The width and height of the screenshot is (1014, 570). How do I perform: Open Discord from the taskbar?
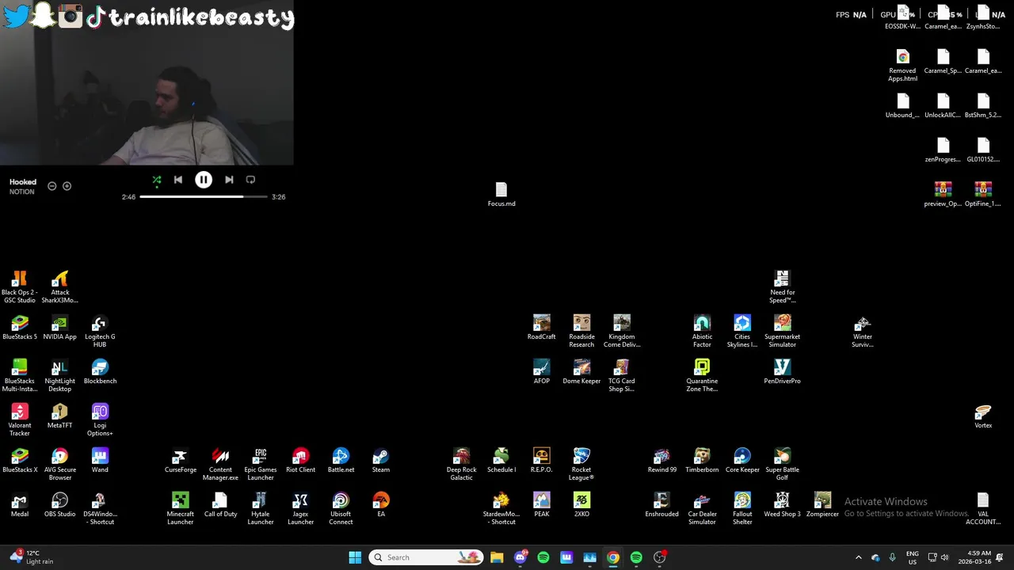[x=520, y=557]
